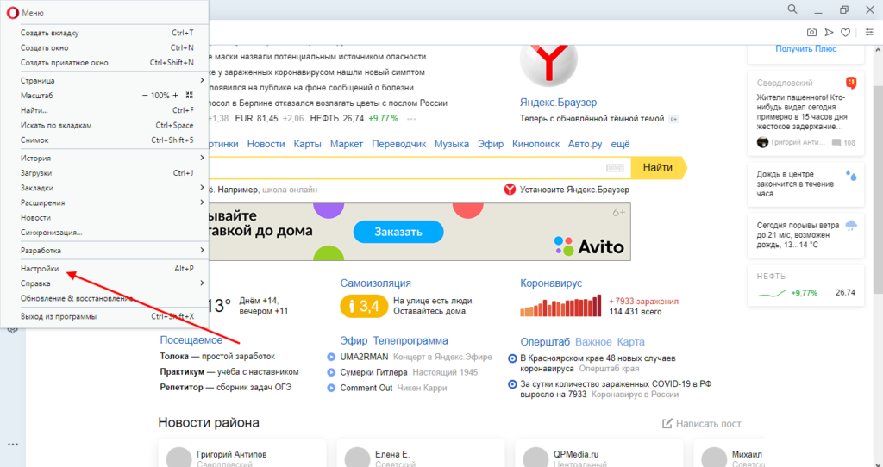
Task: Click play icon beside UMA2RMAN
Action: (331, 357)
